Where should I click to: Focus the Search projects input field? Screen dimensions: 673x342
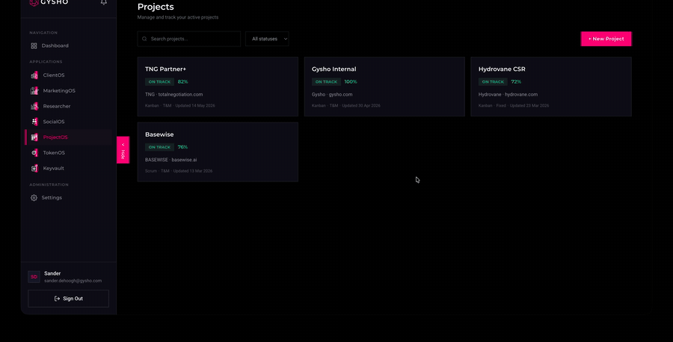pyautogui.click(x=189, y=39)
